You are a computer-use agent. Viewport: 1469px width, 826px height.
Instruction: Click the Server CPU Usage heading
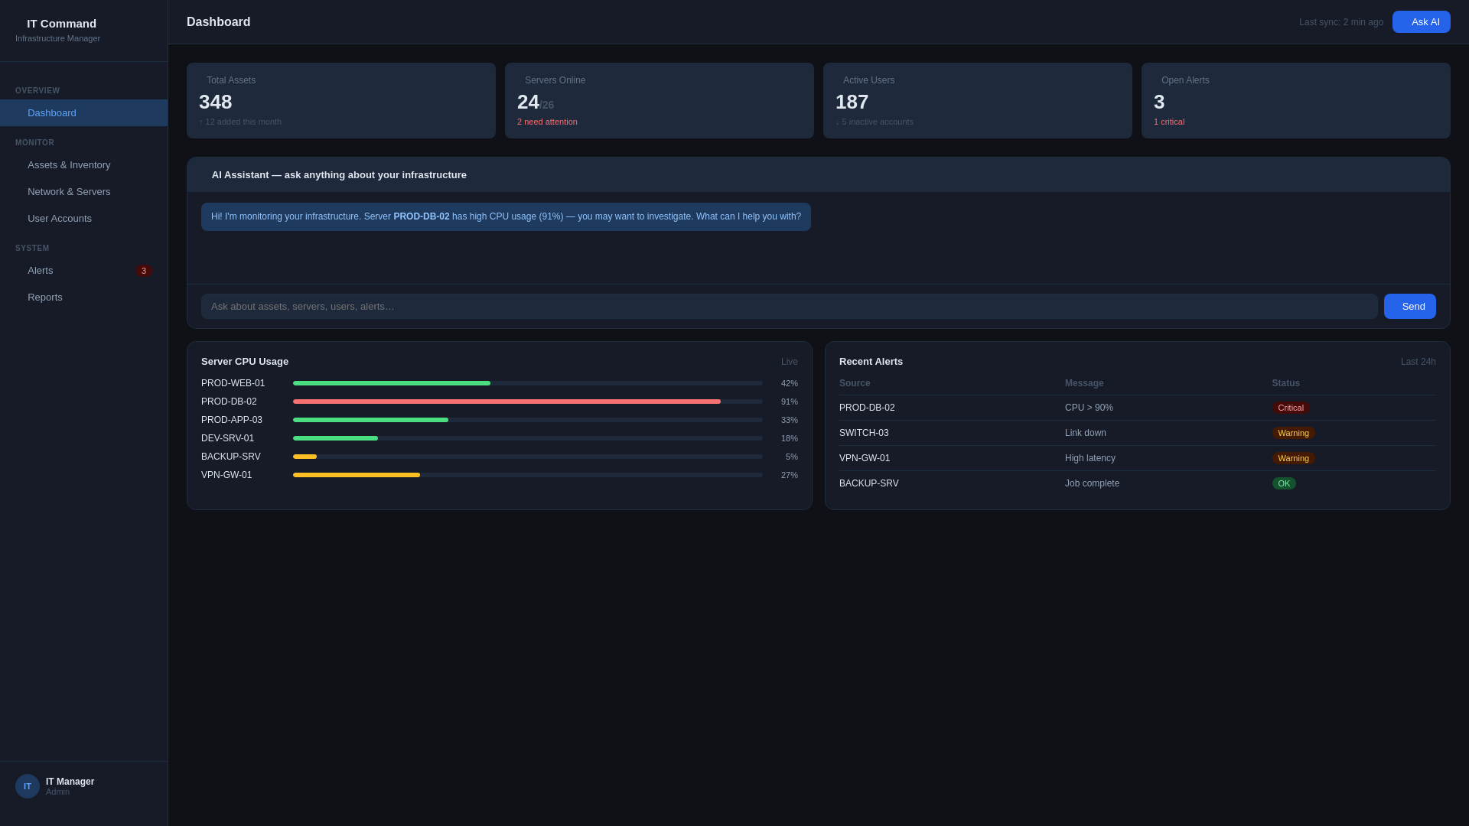pyautogui.click(x=245, y=362)
